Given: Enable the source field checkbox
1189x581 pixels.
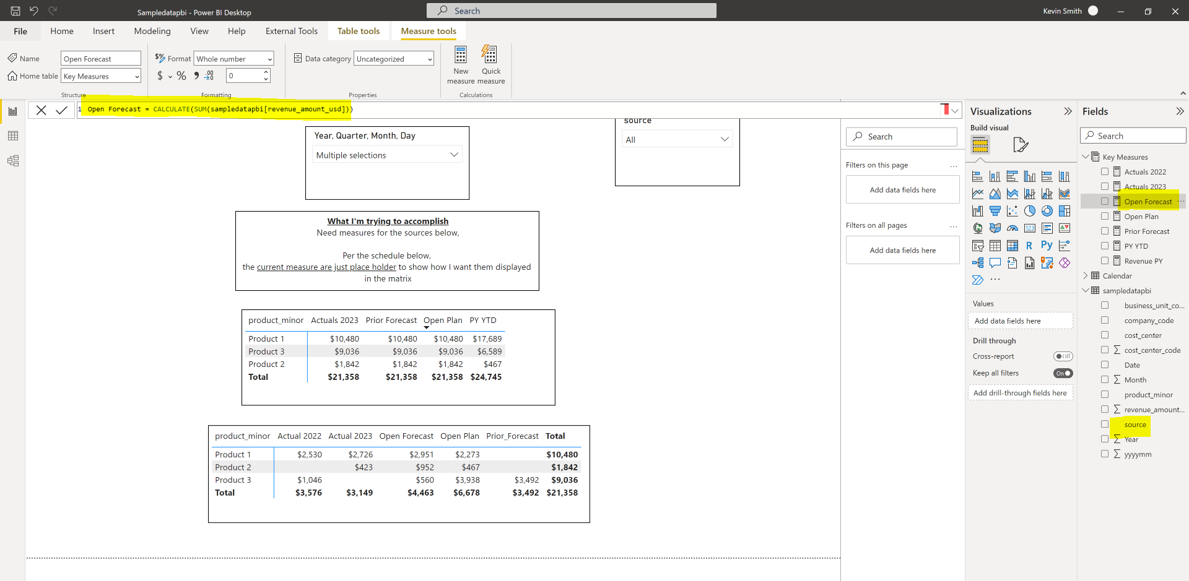Looking at the screenshot, I should pos(1105,424).
